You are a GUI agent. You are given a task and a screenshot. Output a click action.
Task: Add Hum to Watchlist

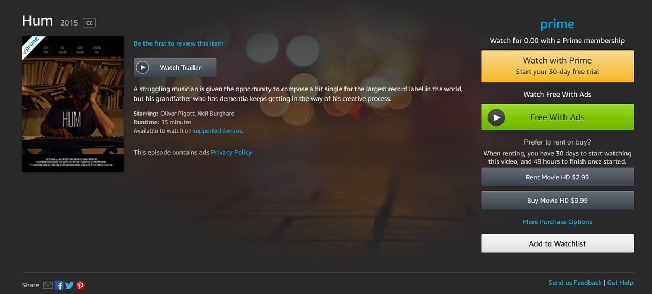coord(557,243)
